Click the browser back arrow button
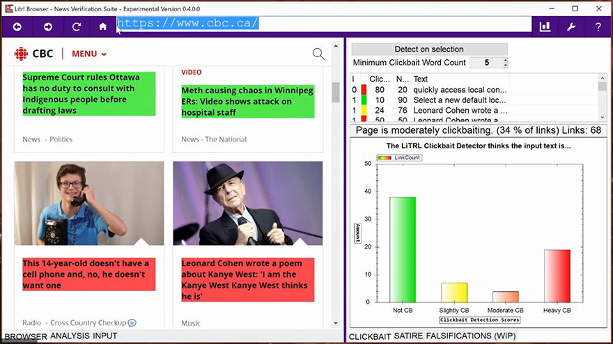 click(17, 26)
